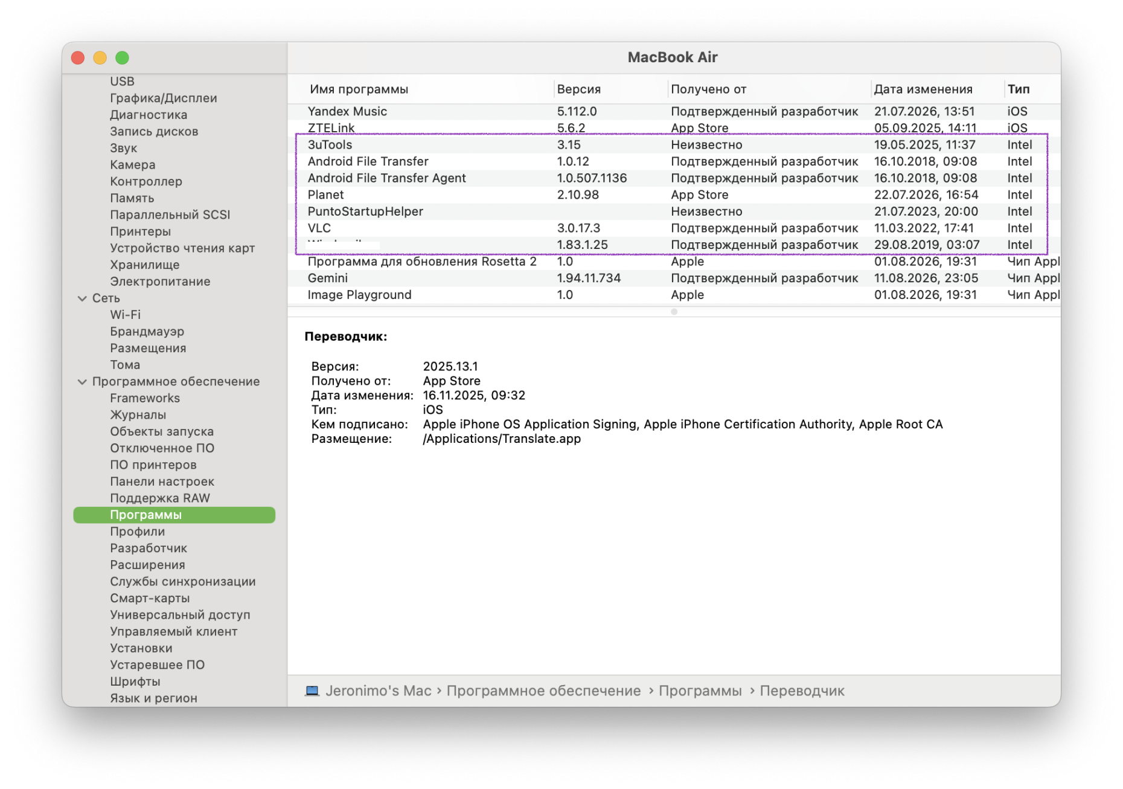Open Профили in the sidebar
This screenshot has height=789, width=1123.
[x=137, y=532]
